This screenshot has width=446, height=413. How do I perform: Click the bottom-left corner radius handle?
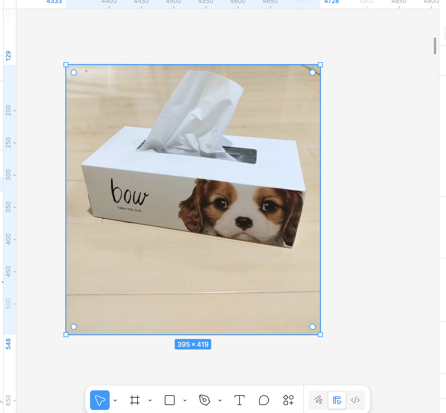(74, 327)
